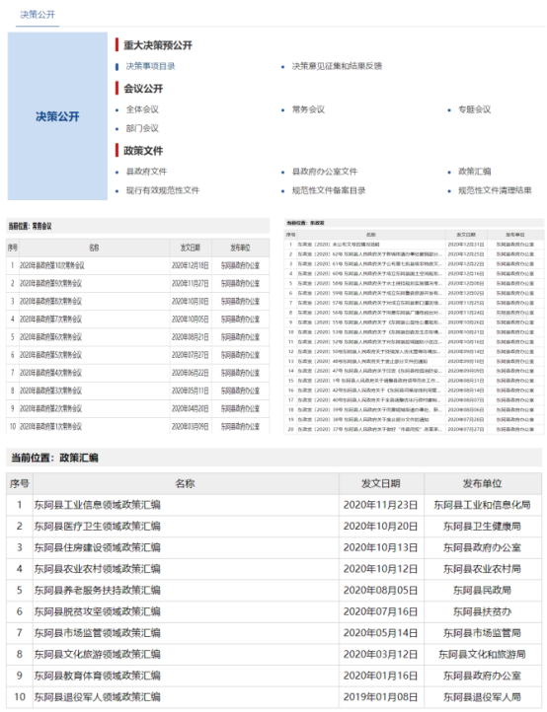Click date 2020年12月31日 in 东政发 table
Screen dimensions: 547x712
(x=466, y=245)
